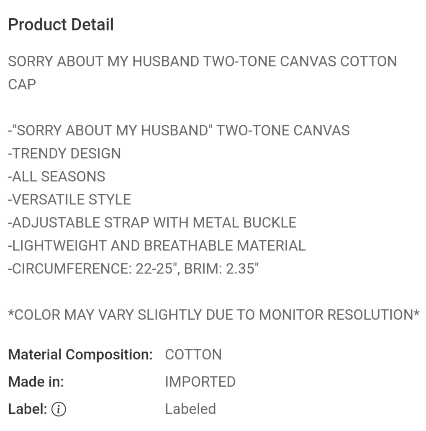Viewport: 426px width, 431px height.
Task: Select the quoted "SORRY ABOUT MY HUSBAND" bullet
Action: 179,130
